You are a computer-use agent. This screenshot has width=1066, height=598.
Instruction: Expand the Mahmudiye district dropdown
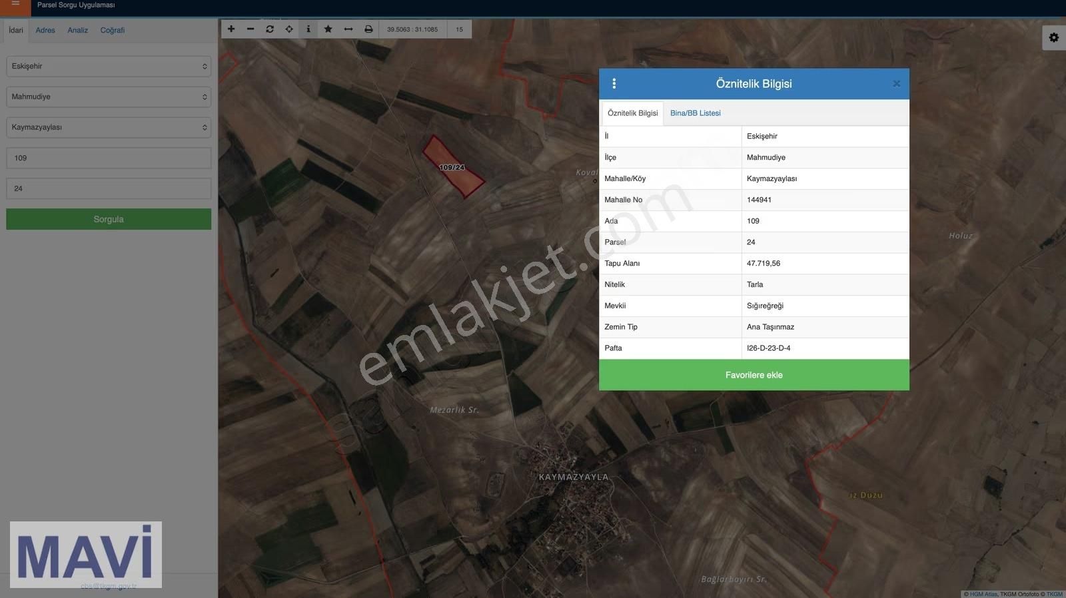point(109,97)
